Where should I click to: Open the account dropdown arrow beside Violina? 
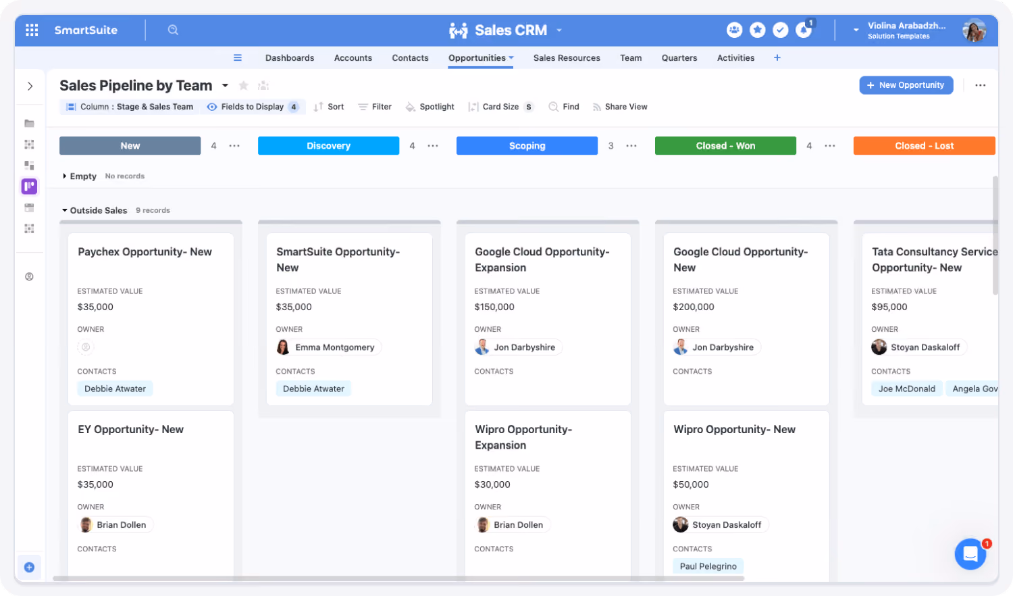(x=856, y=30)
